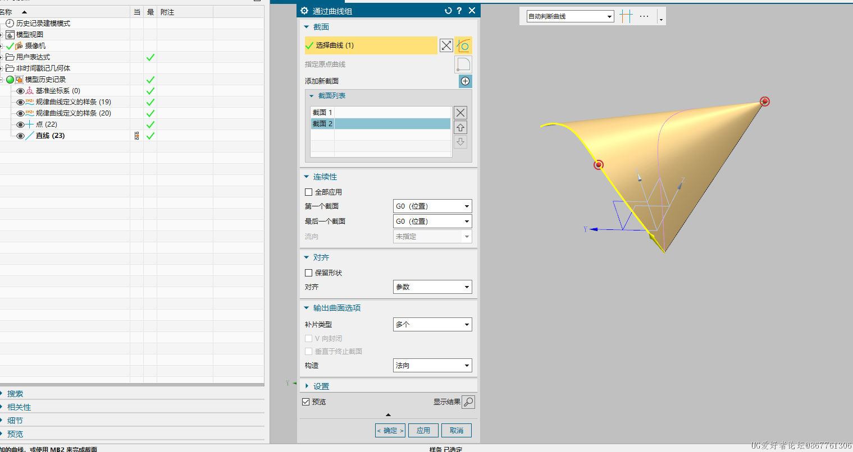Viewport: 853px width, 452px height.
Task: Open the 构造 法向 dropdown
Action: (432, 366)
